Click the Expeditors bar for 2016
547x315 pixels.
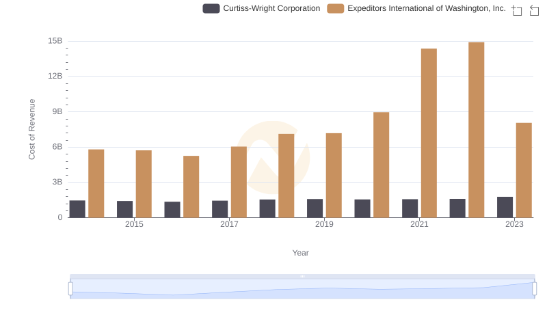coord(191,187)
